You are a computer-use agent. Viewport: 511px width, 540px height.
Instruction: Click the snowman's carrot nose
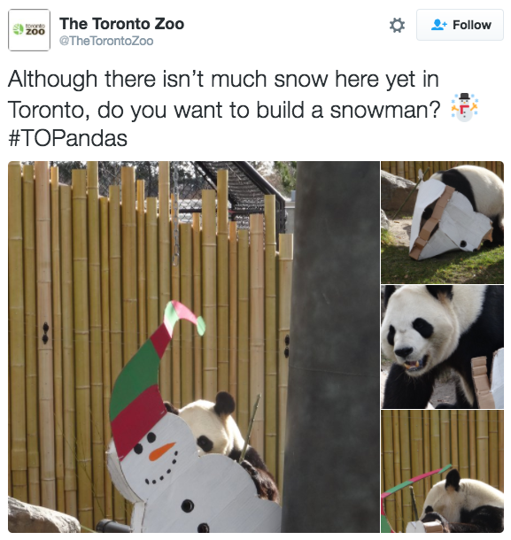coord(161,451)
